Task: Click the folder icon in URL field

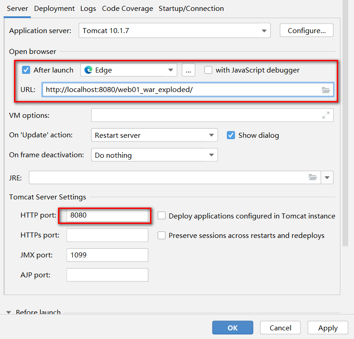Action: pos(326,90)
